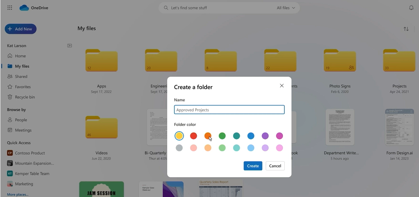Click the notifications bell icon
Viewport: 419px width, 197px height.
click(411, 8)
